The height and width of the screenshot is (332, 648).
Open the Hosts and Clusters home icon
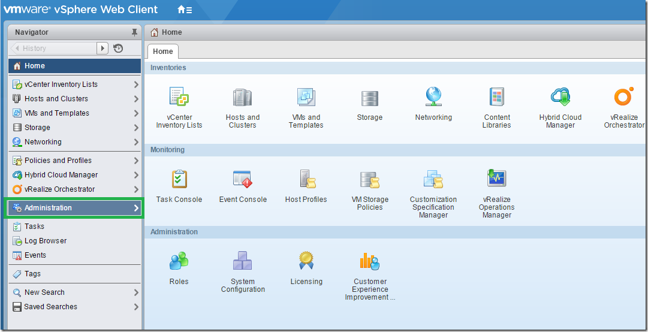point(243,97)
